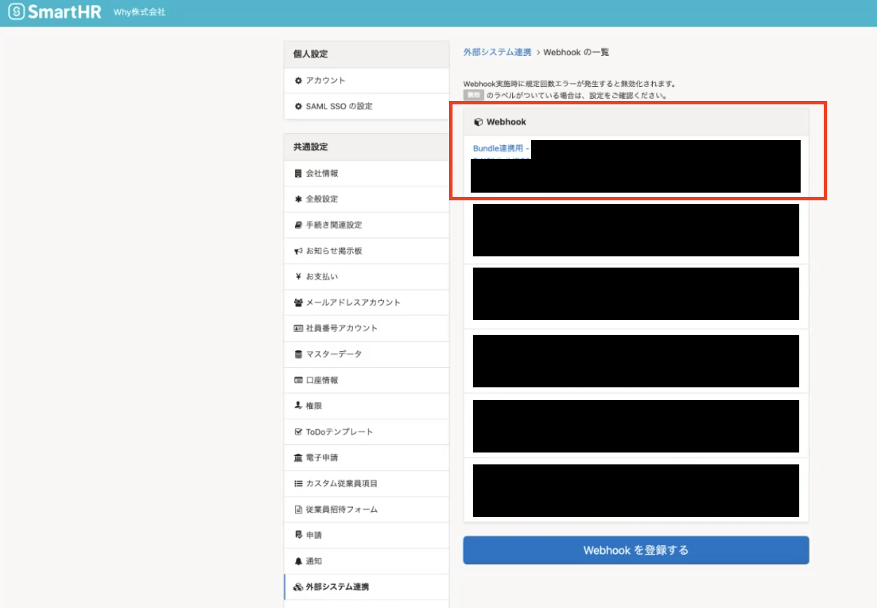
Task: Click the bank icon beside 電子申請
Action: (x=298, y=457)
